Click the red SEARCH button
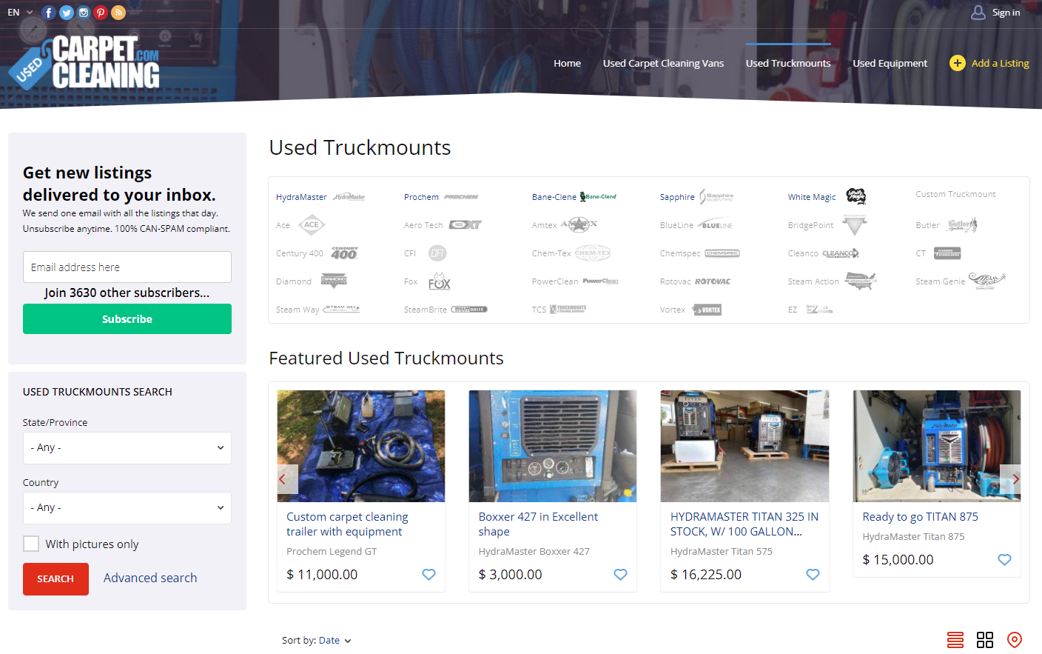Image resolution: width=1042 pixels, height=654 pixels. coord(56,579)
